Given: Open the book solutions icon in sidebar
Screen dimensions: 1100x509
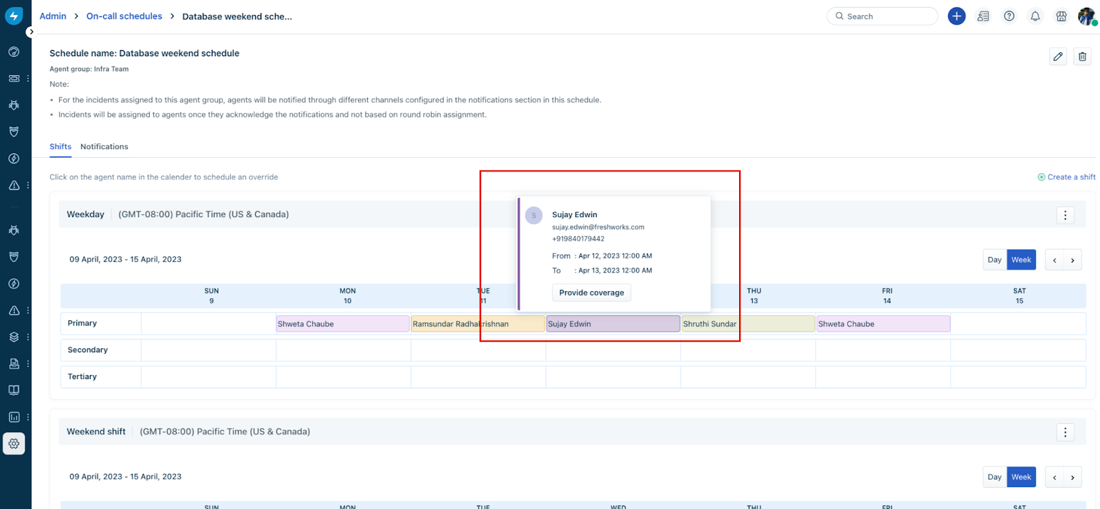Looking at the screenshot, I should (x=14, y=390).
